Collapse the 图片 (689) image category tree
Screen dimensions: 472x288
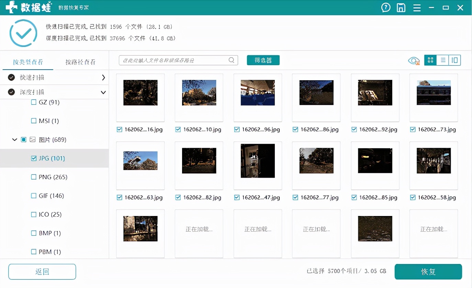pyautogui.click(x=14, y=140)
